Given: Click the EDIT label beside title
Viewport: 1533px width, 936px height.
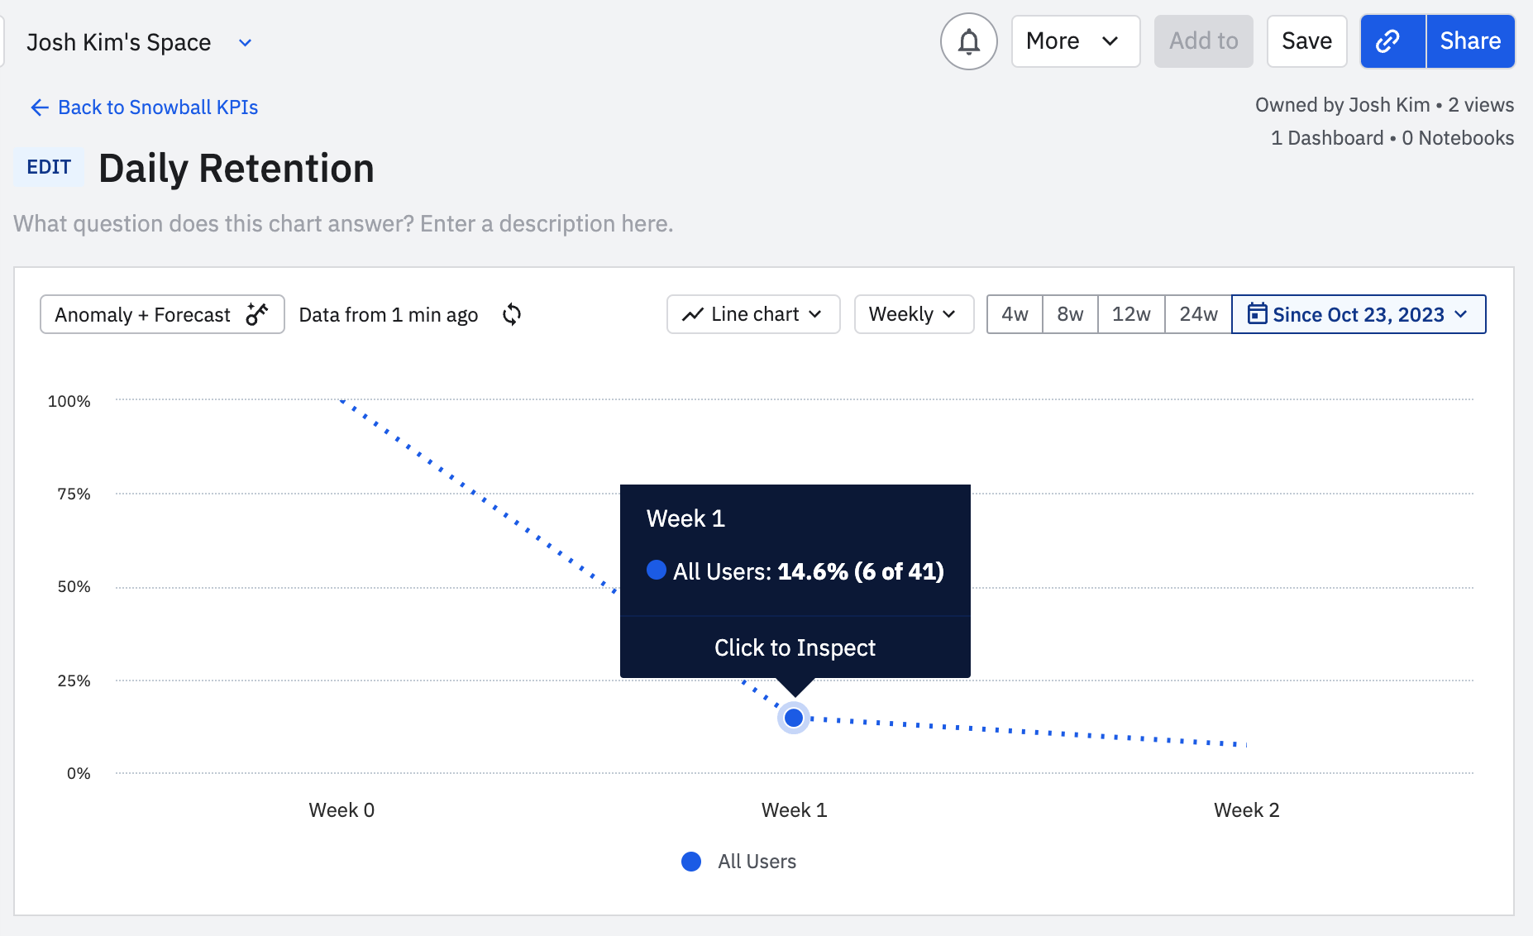Looking at the screenshot, I should click(49, 168).
